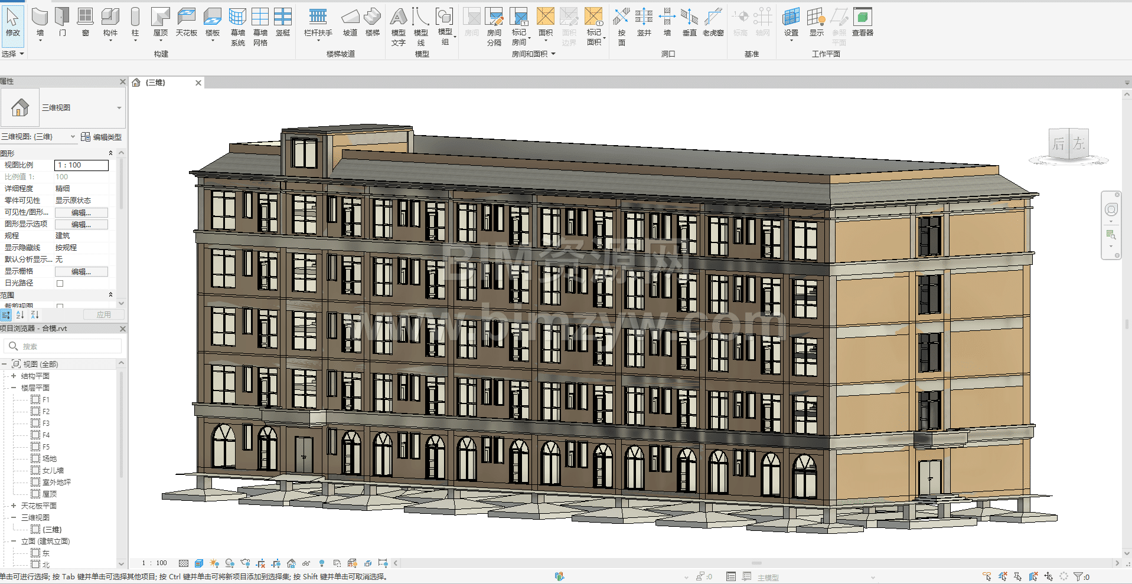Switch to the {三维} view tab
Image resolution: width=1132 pixels, height=584 pixels.
156,83
